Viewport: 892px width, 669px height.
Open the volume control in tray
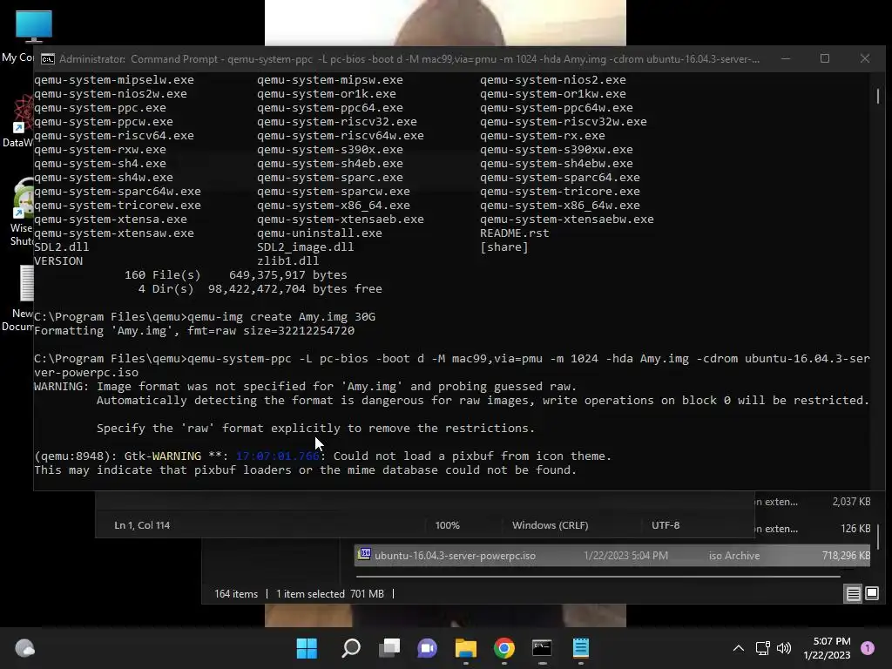784,648
